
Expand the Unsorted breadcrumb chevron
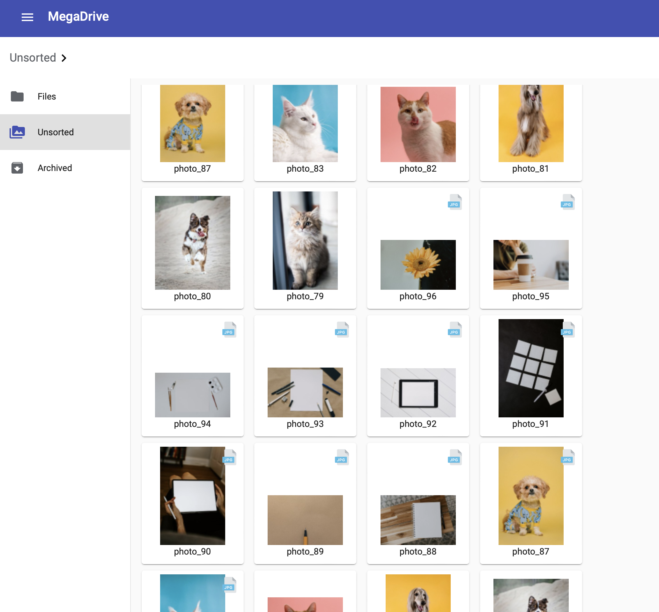coord(64,58)
